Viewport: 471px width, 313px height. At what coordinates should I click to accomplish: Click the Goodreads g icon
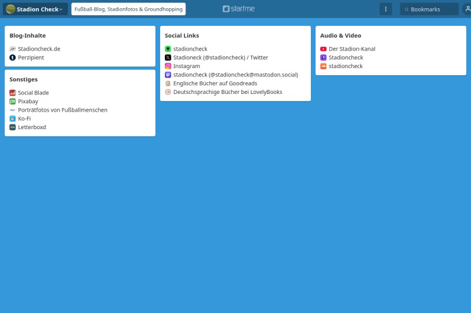pyautogui.click(x=168, y=83)
